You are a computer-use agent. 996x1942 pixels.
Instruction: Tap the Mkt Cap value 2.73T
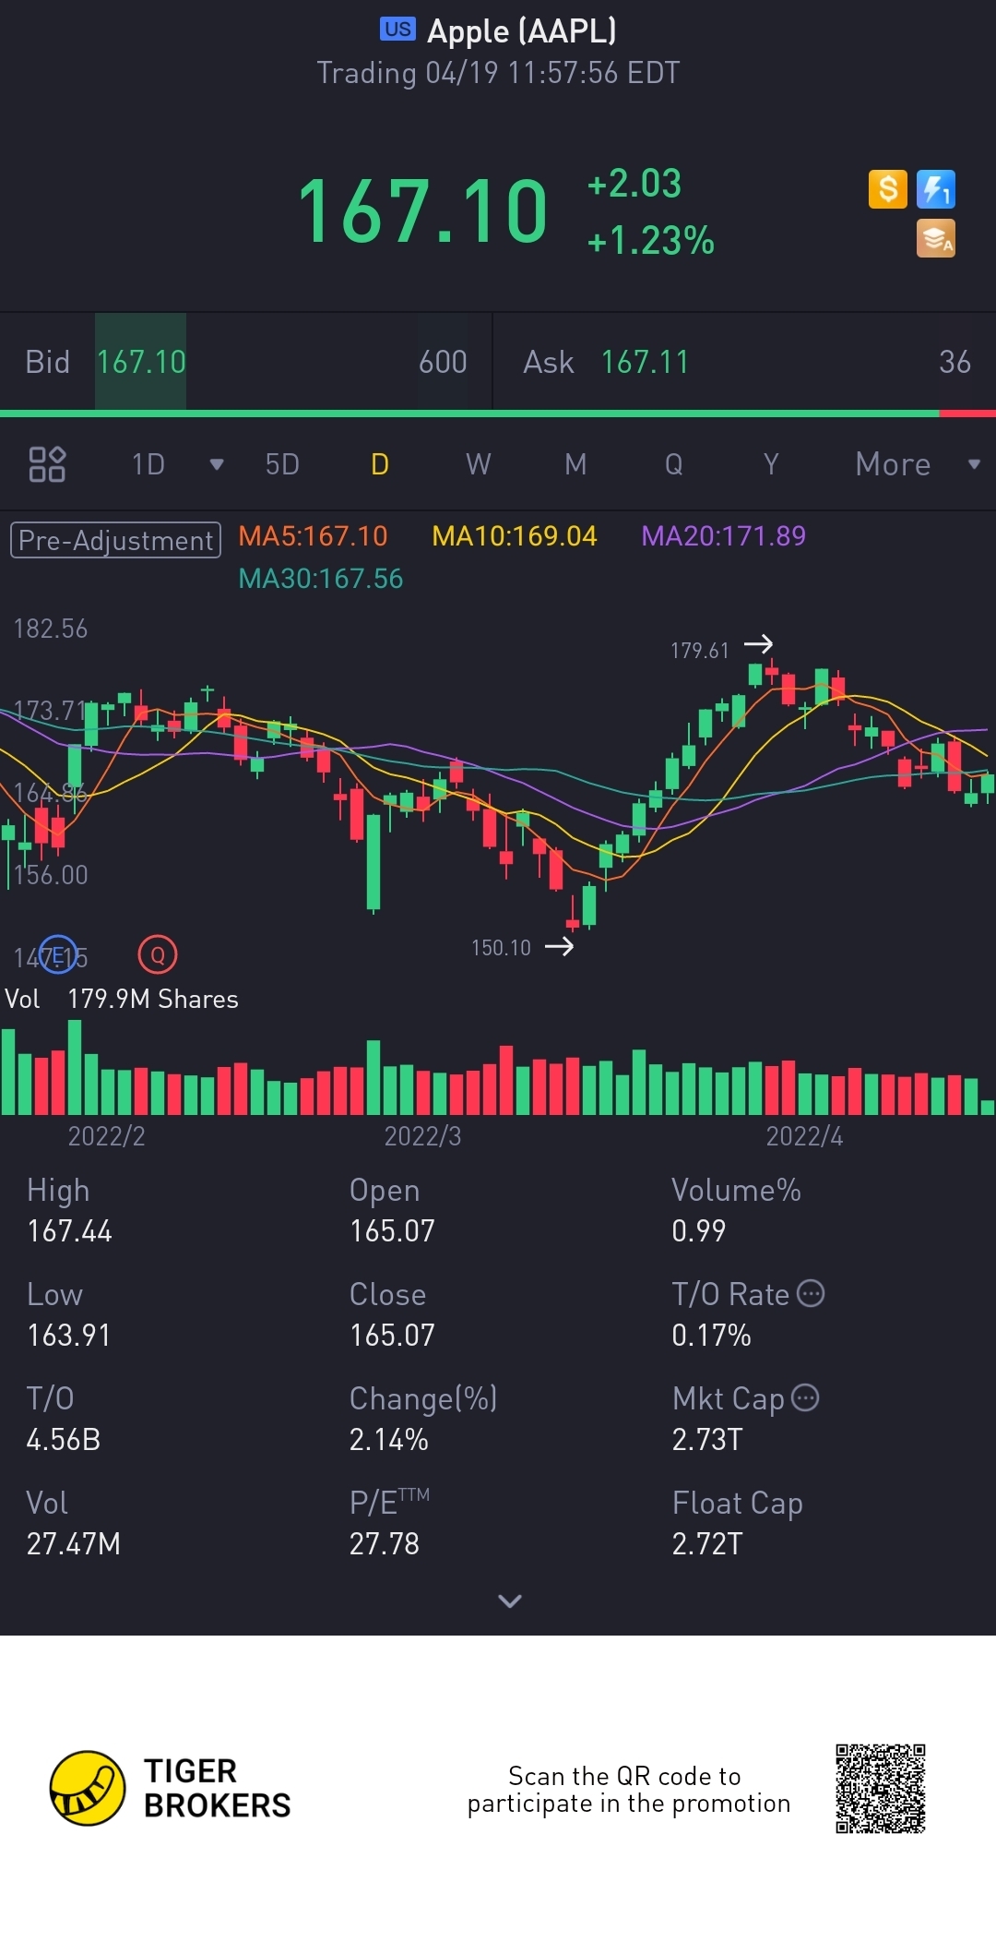[x=707, y=1439]
